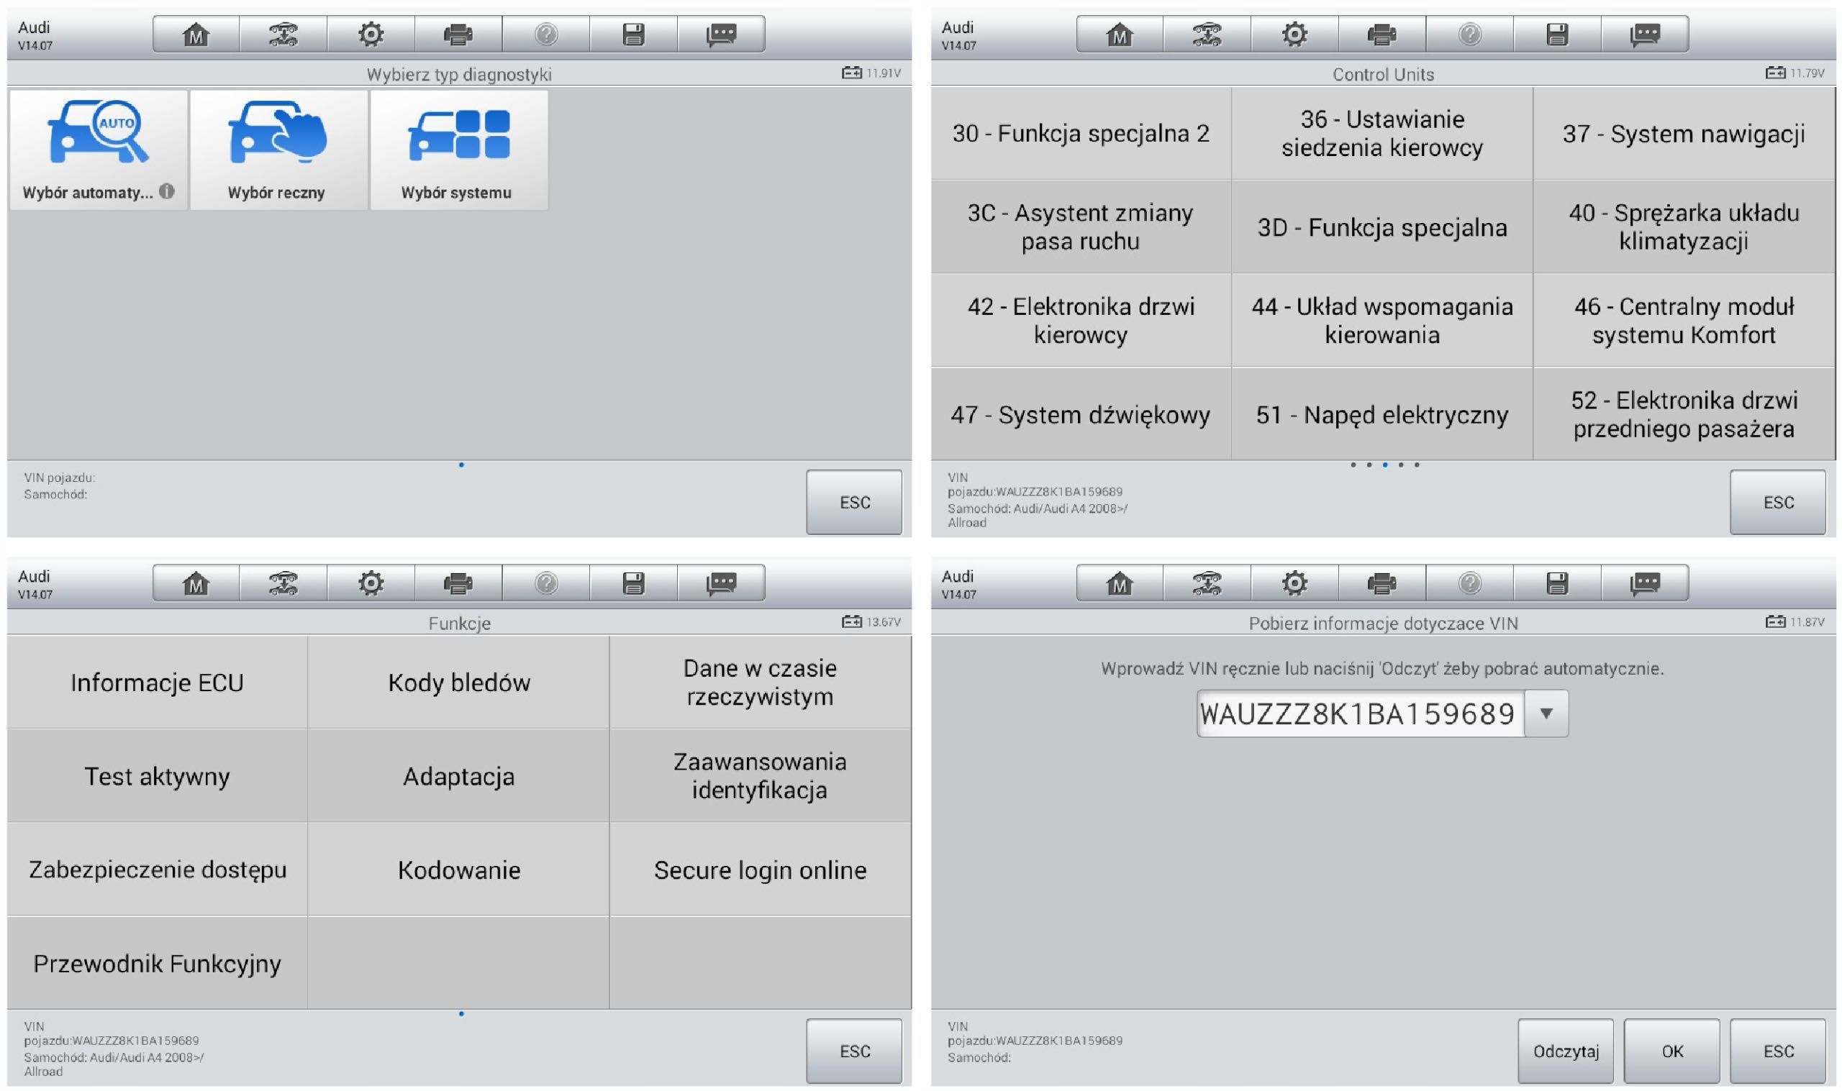
Task: Select the vehicle connection icon
Action: (x=278, y=31)
